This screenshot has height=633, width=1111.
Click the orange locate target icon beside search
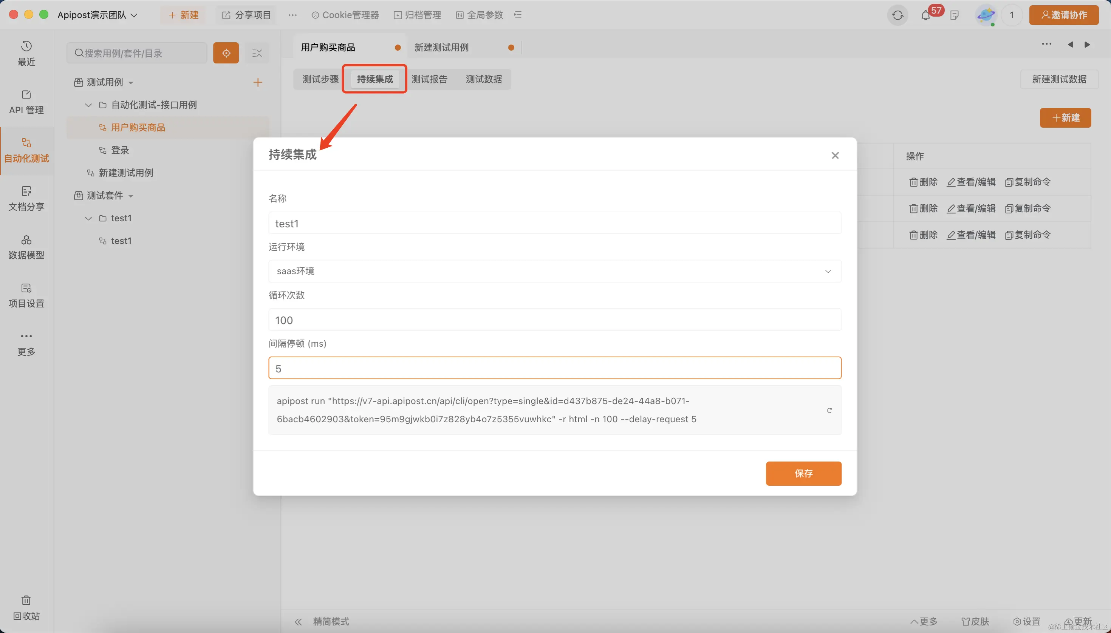[x=226, y=53]
